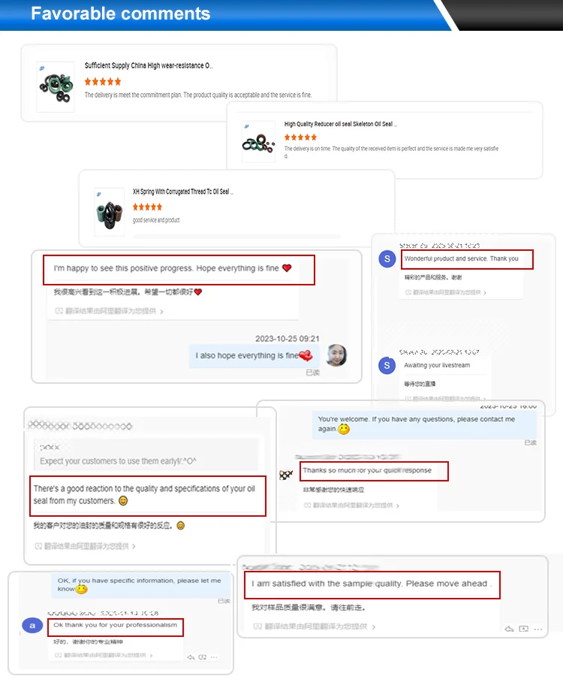Expand translation chevron under 'Wonderful product and service'

click(x=485, y=293)
